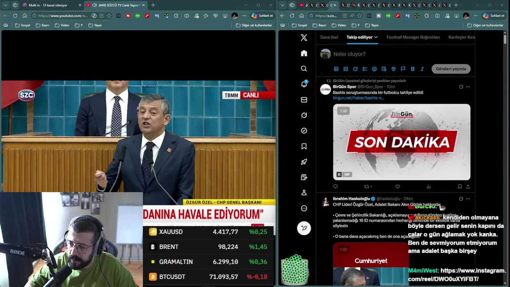Open a new tab in the X window

point(456,5)
